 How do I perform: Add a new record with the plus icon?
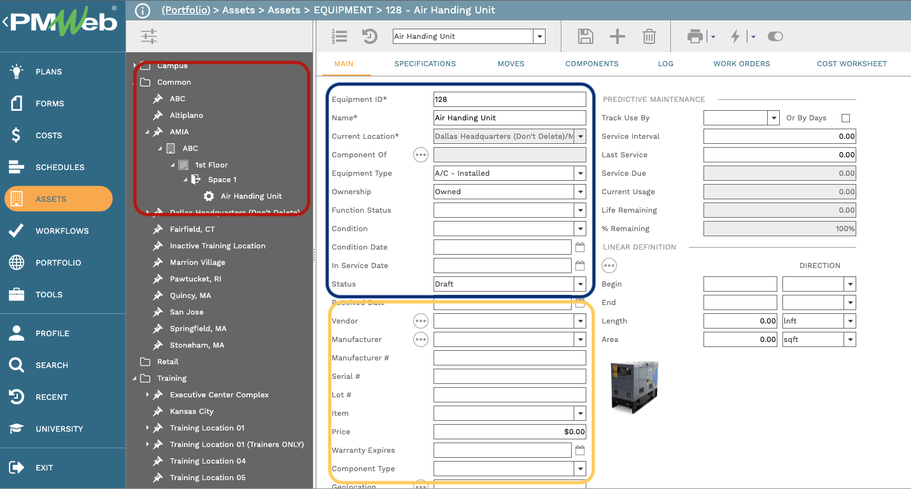click(x=617, y=36)
